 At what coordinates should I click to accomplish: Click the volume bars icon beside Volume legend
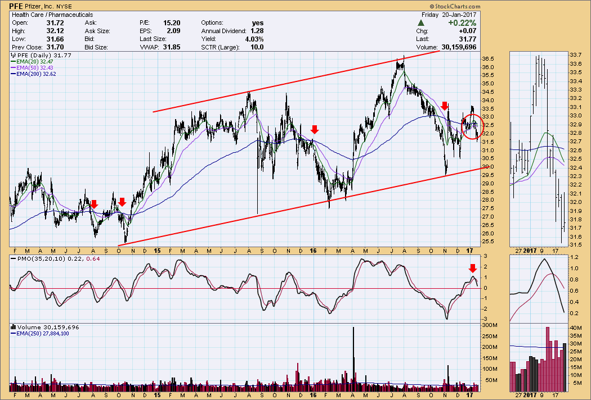pos(13,328)
